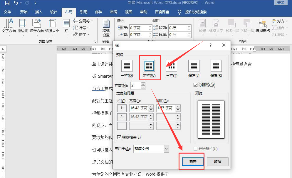Viewport: 292px width, 178px height.
Task: Increase 栏数 with its up spinner arrow
Action: point(143,84)
